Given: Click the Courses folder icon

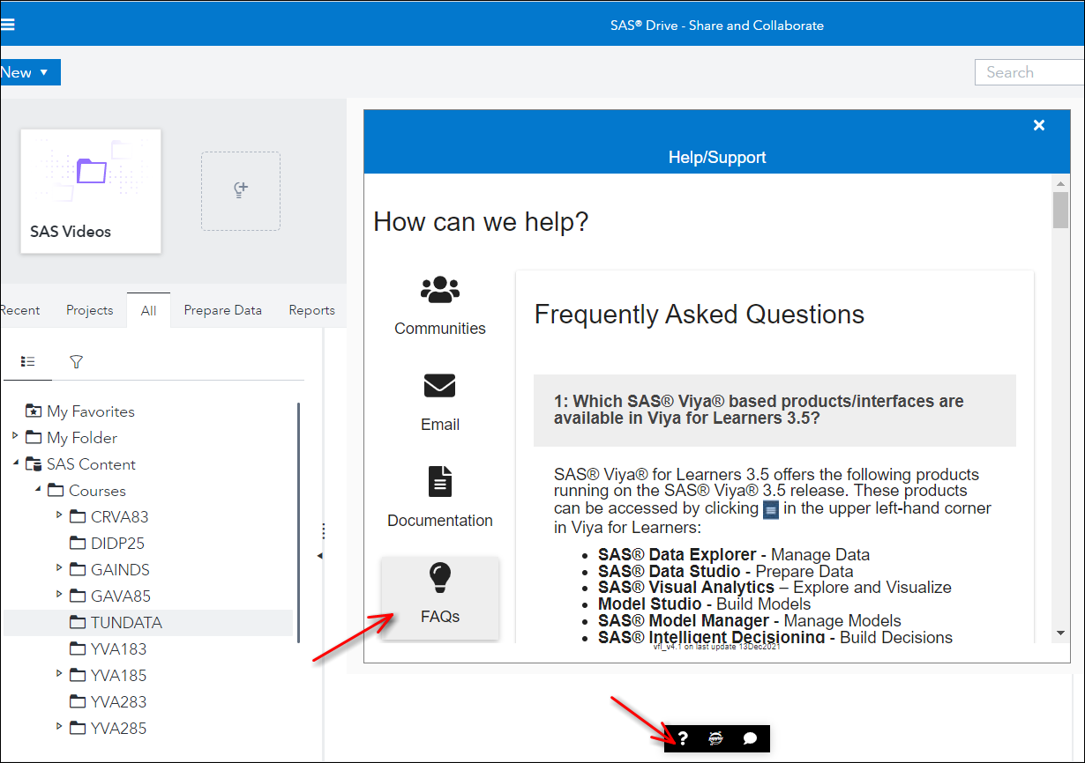Looking at the screenshot, I should (56, 490).
